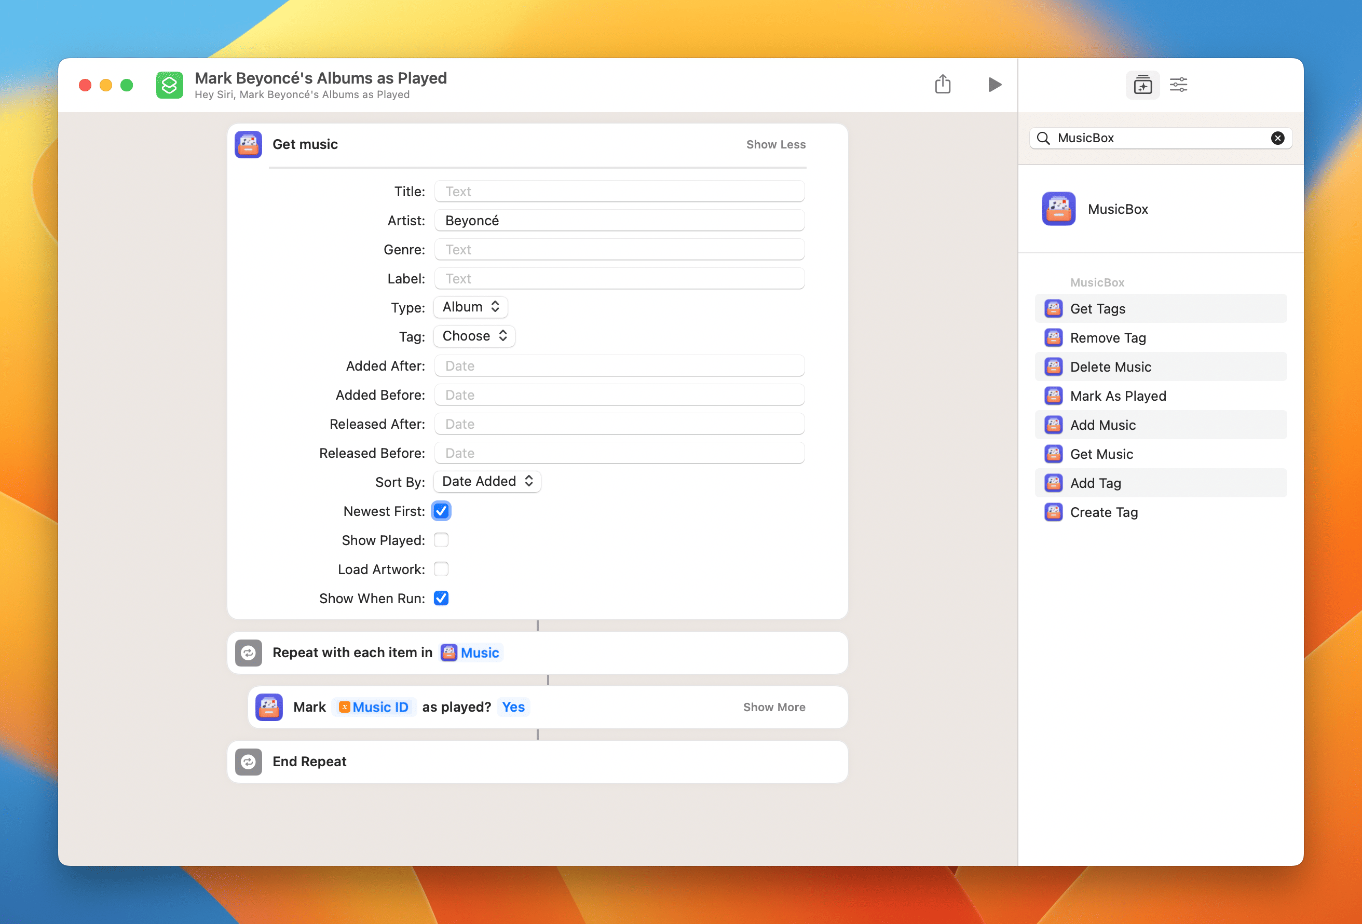
Task: Click the Hey Siri subtitle text
Action: [x=302, y=95]
